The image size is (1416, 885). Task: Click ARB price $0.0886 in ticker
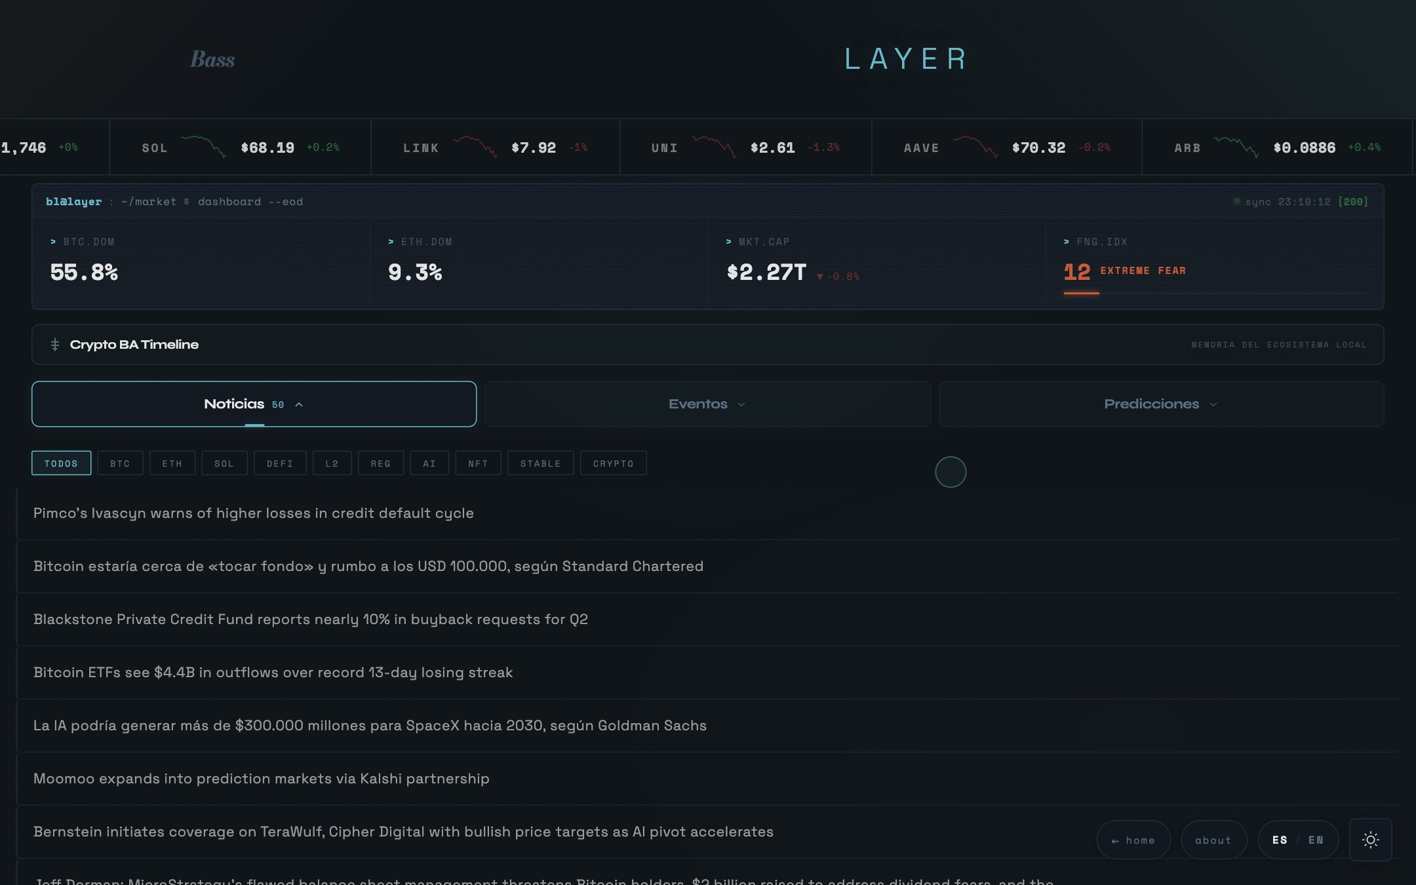click(1305, 147)
